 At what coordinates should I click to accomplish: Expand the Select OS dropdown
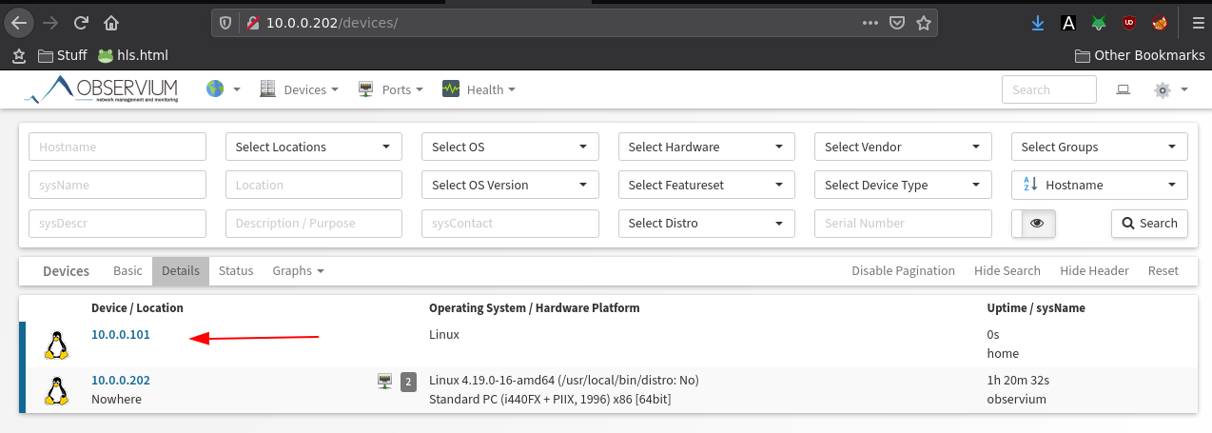(x=510, y=147)
